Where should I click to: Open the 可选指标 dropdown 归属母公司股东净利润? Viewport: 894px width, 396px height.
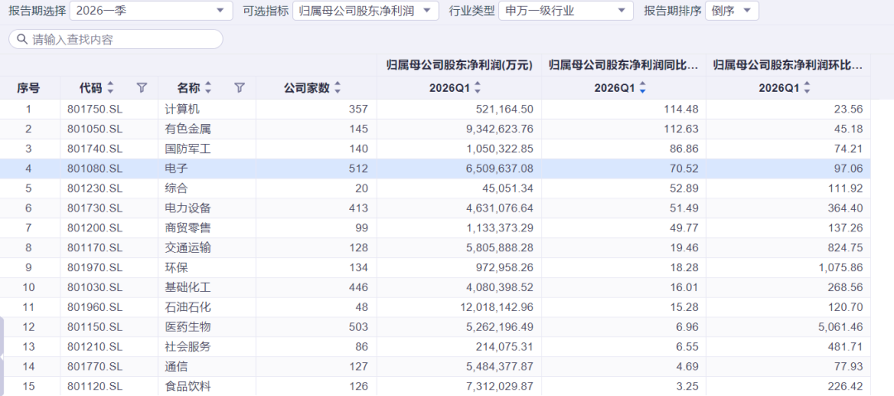click(x=366, y=10)
